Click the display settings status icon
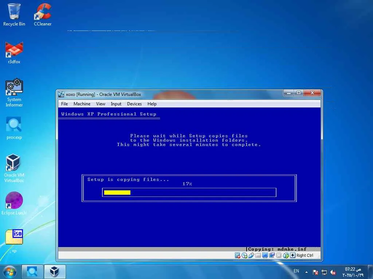 (265, 255)
